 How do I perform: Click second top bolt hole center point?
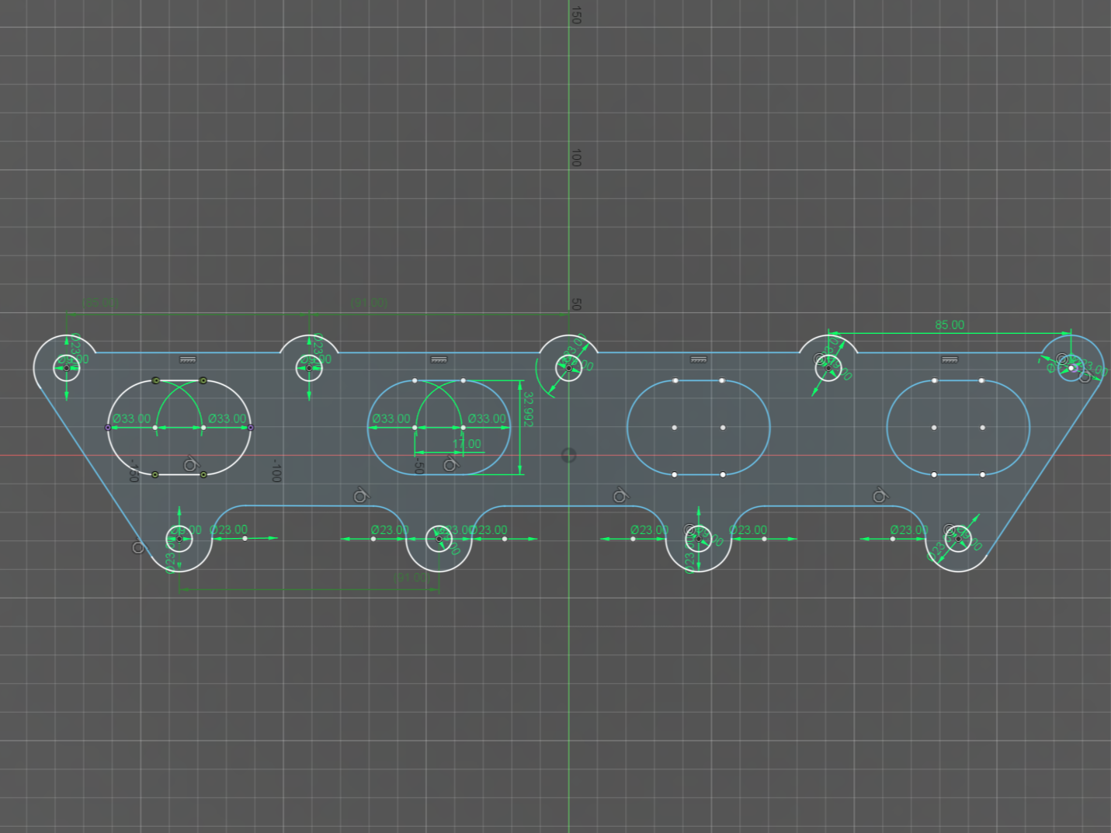(309, 368)
